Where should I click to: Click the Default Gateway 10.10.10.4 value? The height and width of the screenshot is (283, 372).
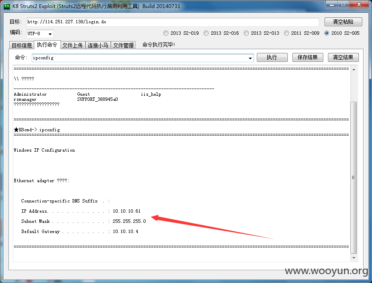tap(125, 231)
